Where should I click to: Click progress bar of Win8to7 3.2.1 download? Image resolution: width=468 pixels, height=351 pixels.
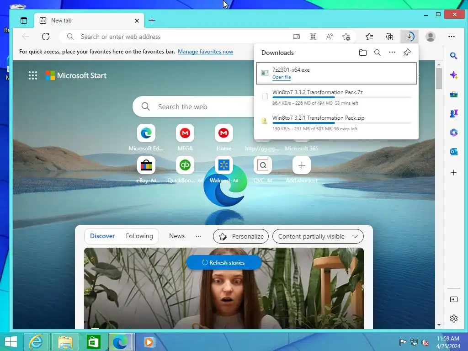[342, 123]
